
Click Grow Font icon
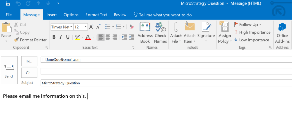tap(91, 27)
